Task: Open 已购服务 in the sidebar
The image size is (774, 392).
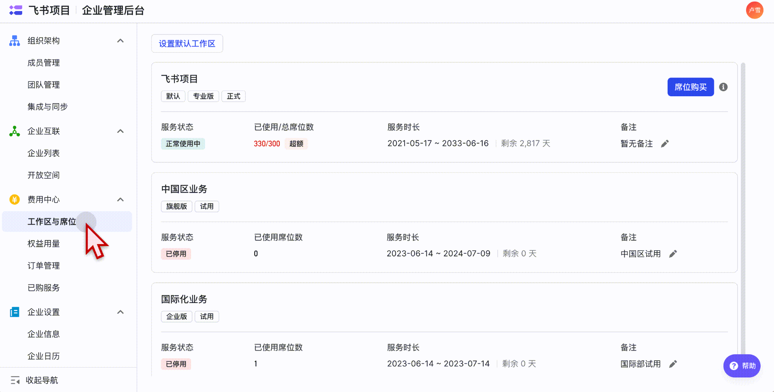Action: pos(44,288)
